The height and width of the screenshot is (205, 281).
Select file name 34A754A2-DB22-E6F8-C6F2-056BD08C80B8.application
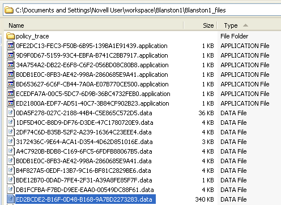click(92, 65)
